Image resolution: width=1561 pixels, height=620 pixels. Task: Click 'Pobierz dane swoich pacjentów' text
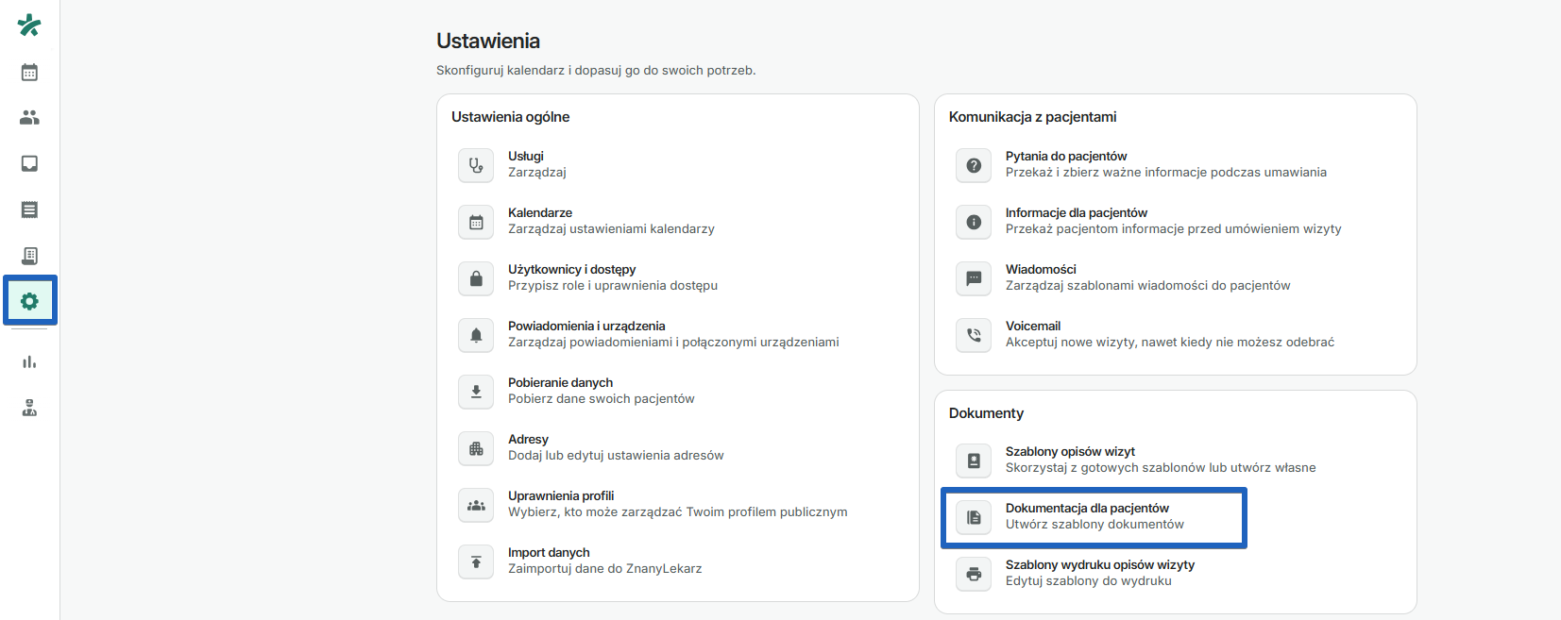[602, 399]
